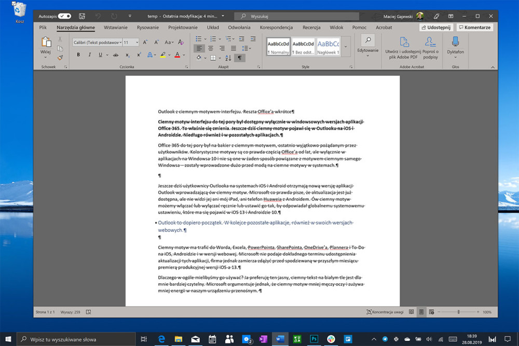Click the Multilevel list icon
The height and width of the screenshot is (346, 519).
click(228, 39)
